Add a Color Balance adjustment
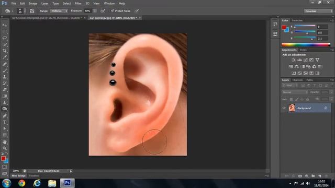335x188 pixels. point(297,67)
